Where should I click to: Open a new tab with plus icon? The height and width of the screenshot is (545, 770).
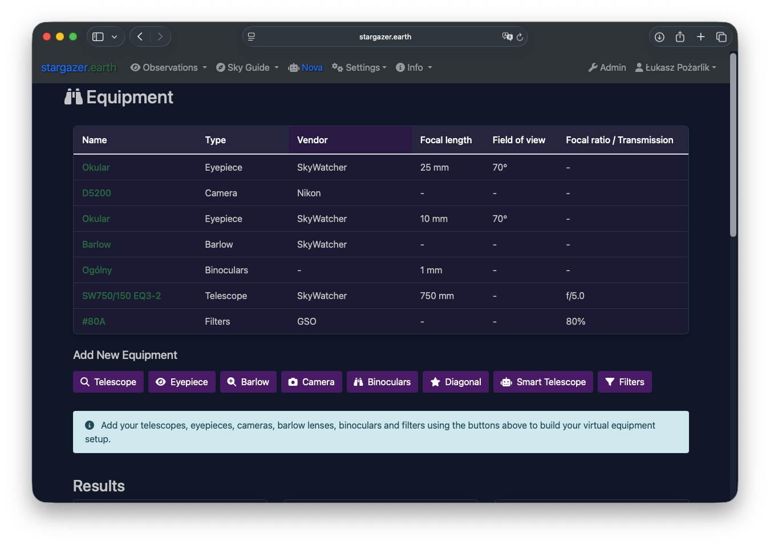[701, 37]
